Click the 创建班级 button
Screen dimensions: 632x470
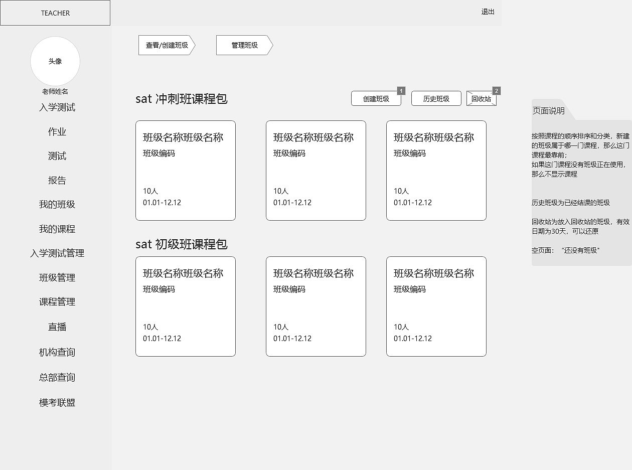click(x=376, y=98)
